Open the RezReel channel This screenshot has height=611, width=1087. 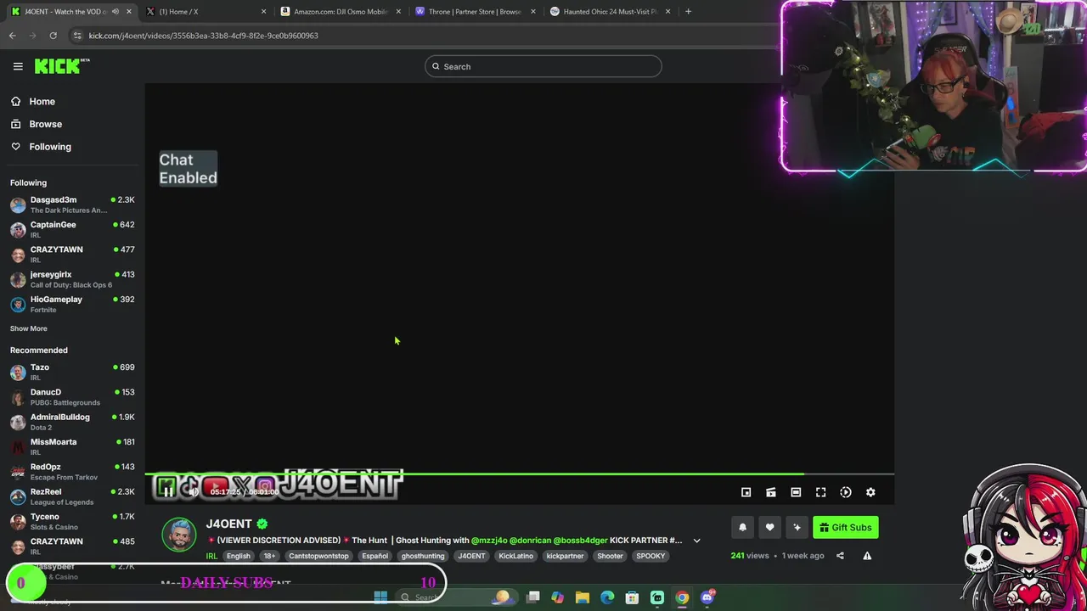pyautogui.click(x=71, y=496)
